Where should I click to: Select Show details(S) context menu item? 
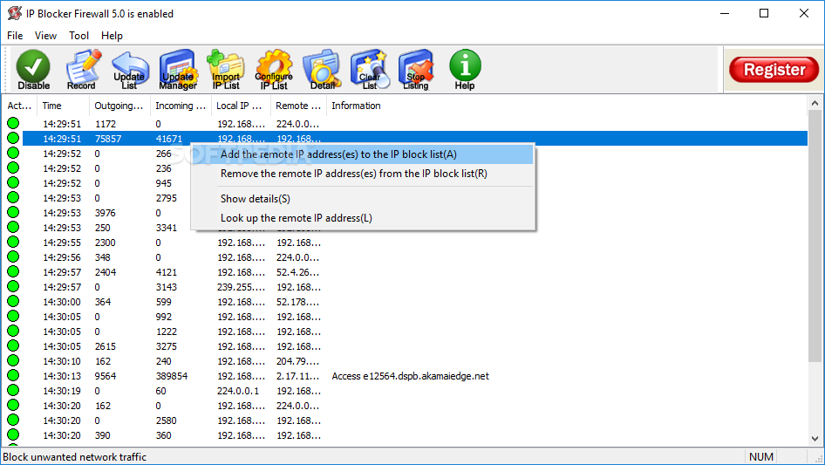click(363, 199)
